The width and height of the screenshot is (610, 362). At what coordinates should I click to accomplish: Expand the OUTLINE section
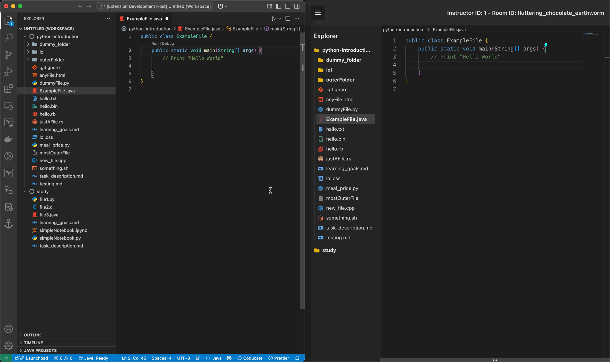(x=33, y=335)
